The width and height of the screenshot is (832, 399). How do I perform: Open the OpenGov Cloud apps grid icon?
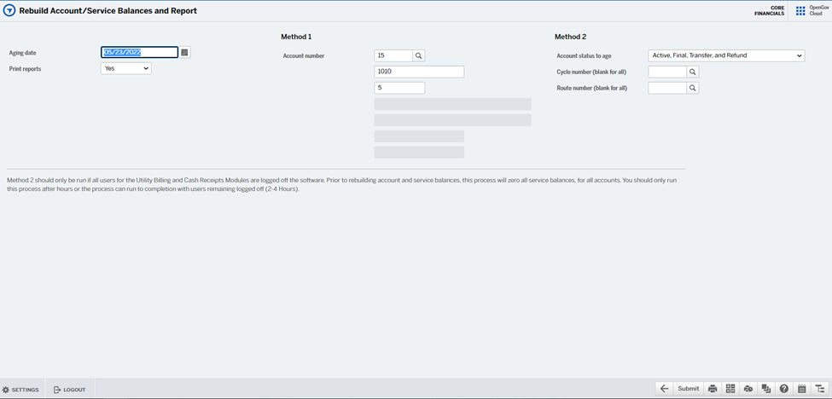800,11
